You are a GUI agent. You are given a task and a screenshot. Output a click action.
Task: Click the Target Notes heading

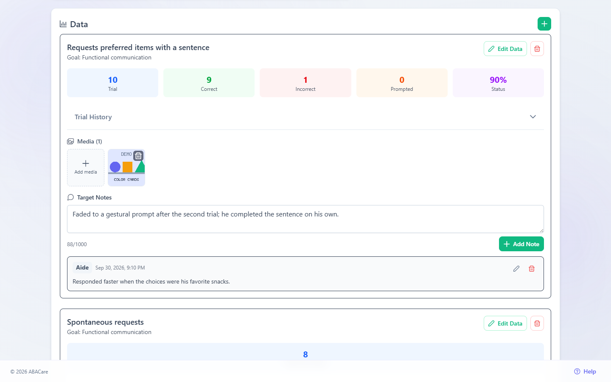[x=94, y=197]
